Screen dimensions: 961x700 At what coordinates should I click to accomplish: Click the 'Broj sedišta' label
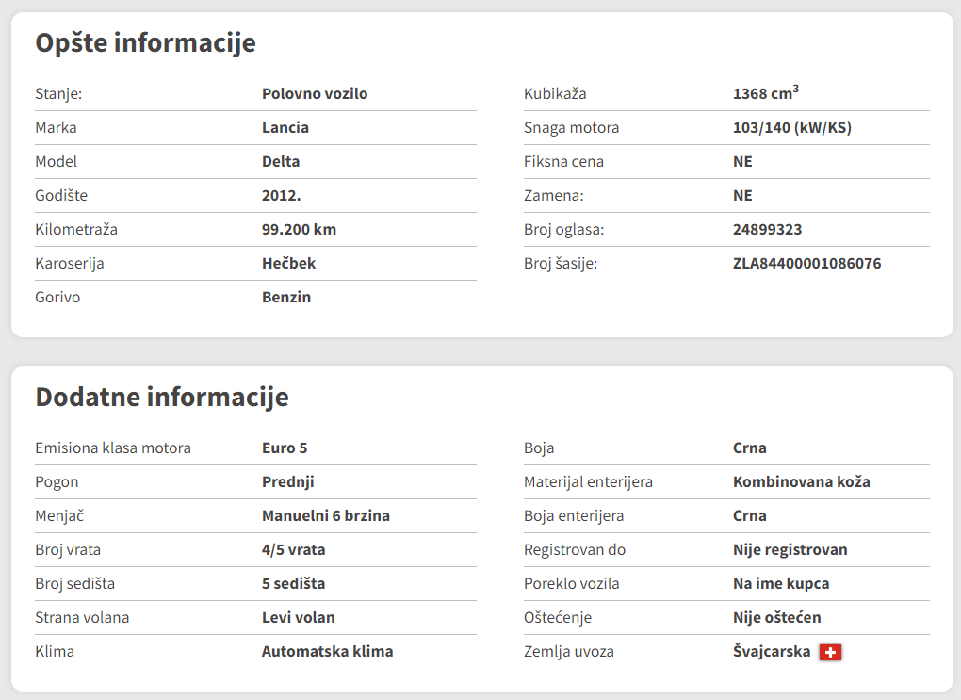tap(74, 583)
